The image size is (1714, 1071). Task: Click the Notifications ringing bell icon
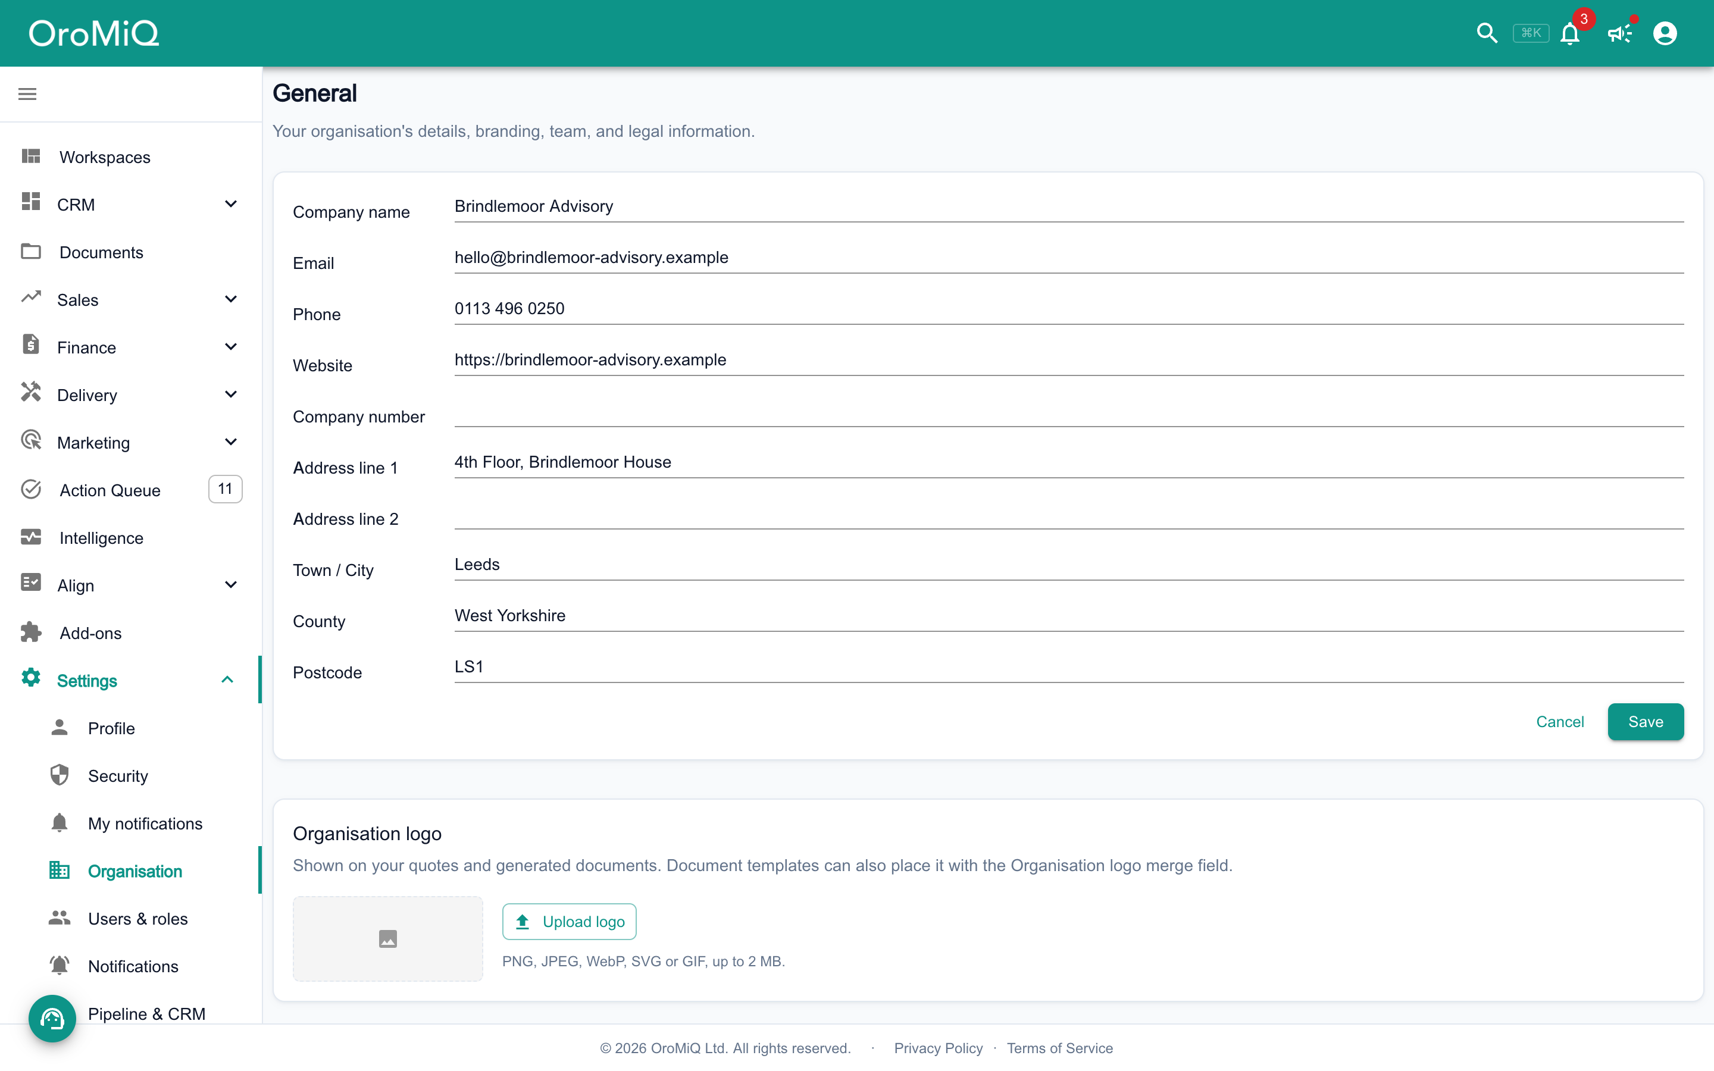60,964
